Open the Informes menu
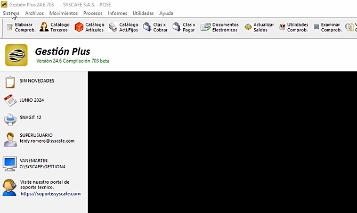This screenshot has height=213, width=357. coord(117,13)
